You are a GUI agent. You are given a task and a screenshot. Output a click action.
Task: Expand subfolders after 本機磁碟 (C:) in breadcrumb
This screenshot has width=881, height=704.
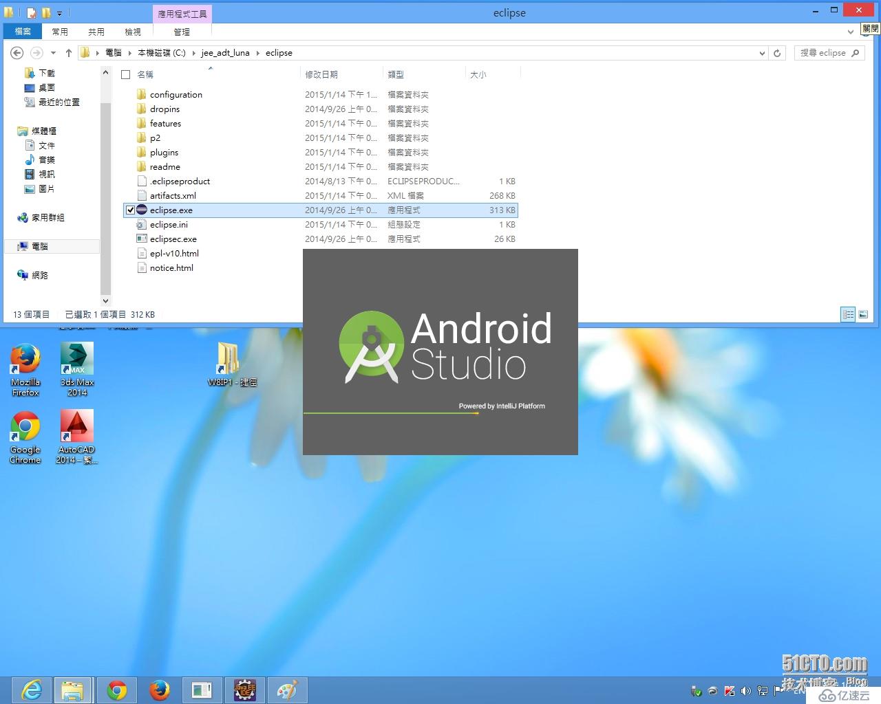[193, 53]
